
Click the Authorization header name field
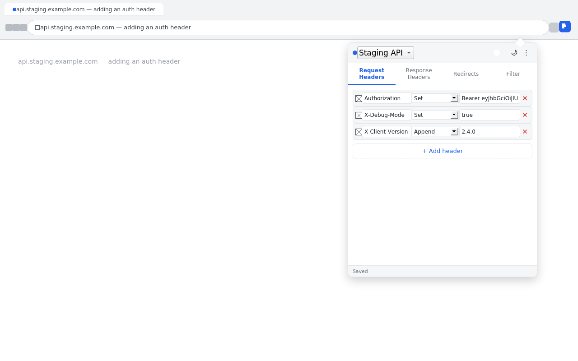pos(387,98)
